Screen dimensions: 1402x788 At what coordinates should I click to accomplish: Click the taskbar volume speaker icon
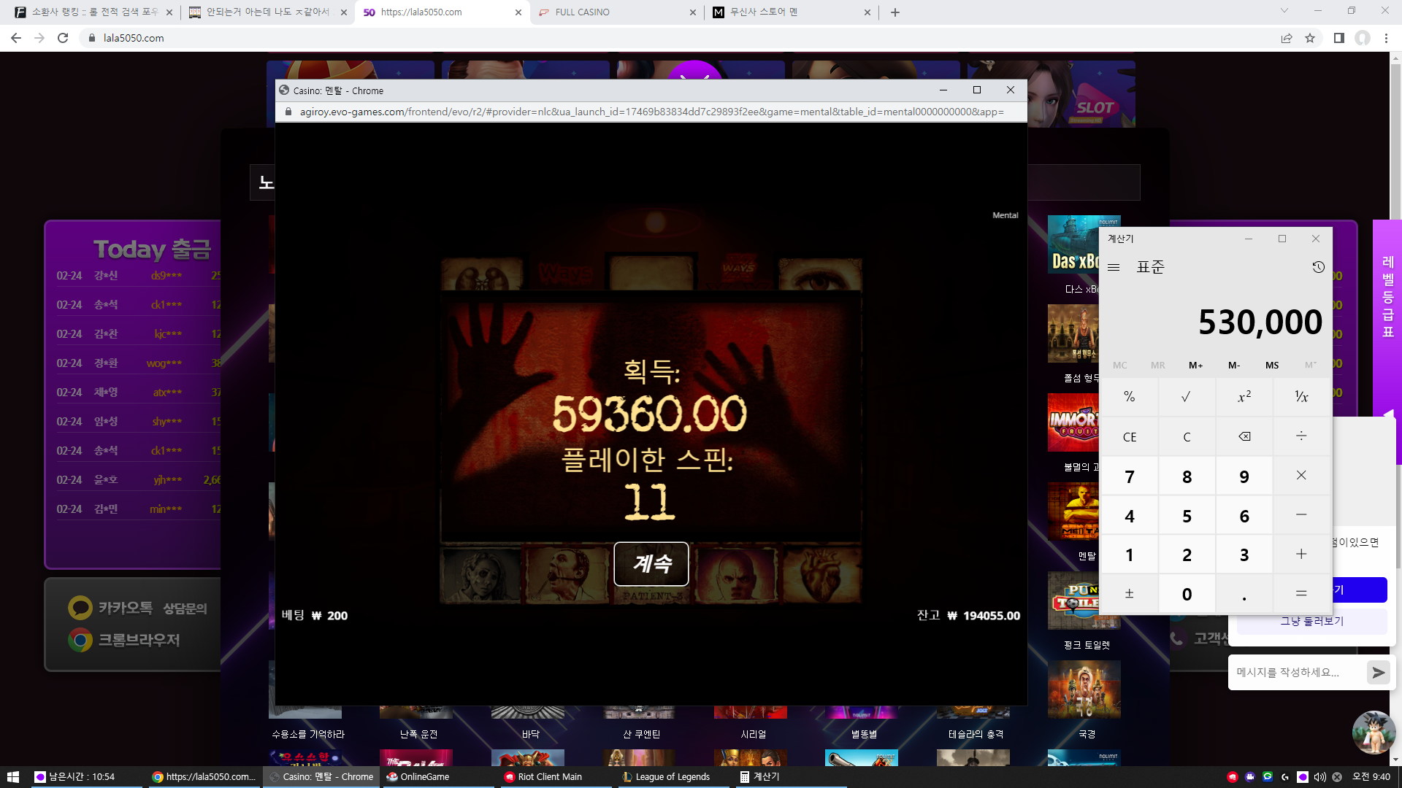click(x=1320, y=777)
